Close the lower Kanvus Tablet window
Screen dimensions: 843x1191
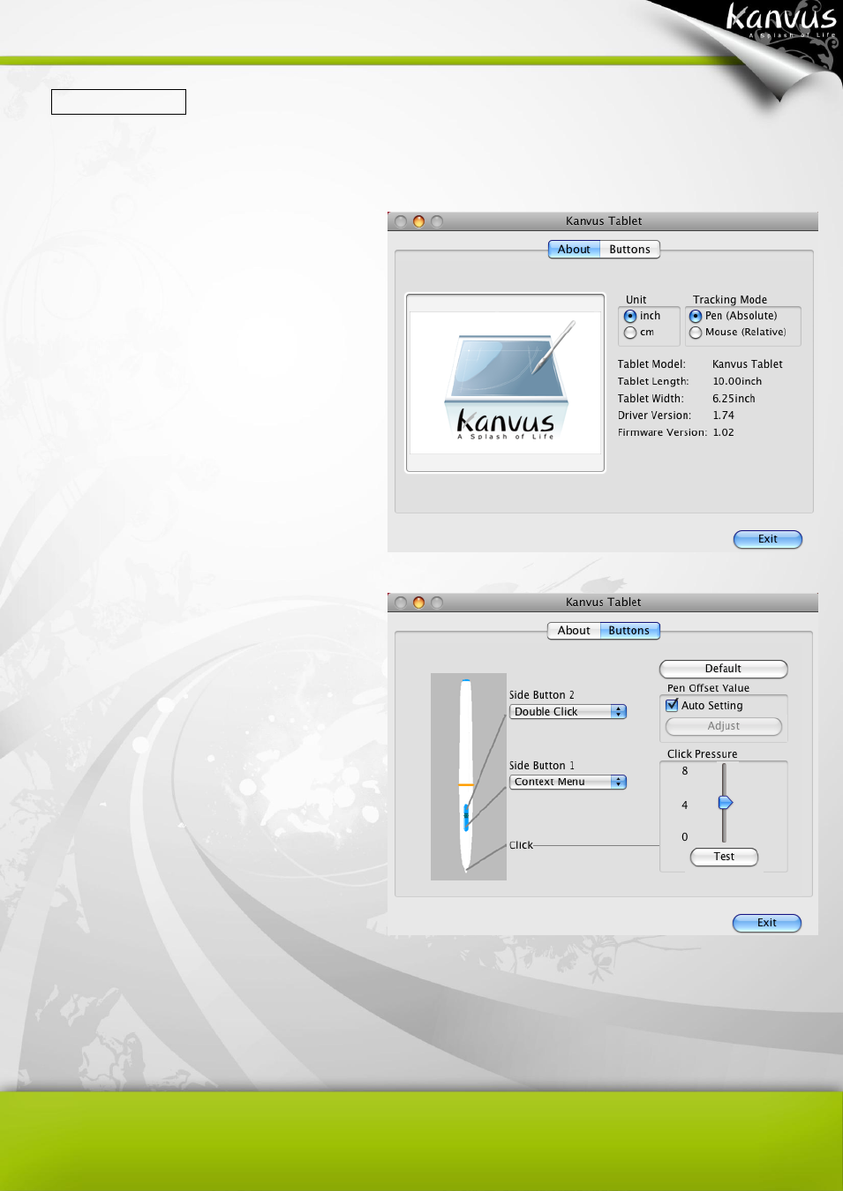tap(401, 603)
